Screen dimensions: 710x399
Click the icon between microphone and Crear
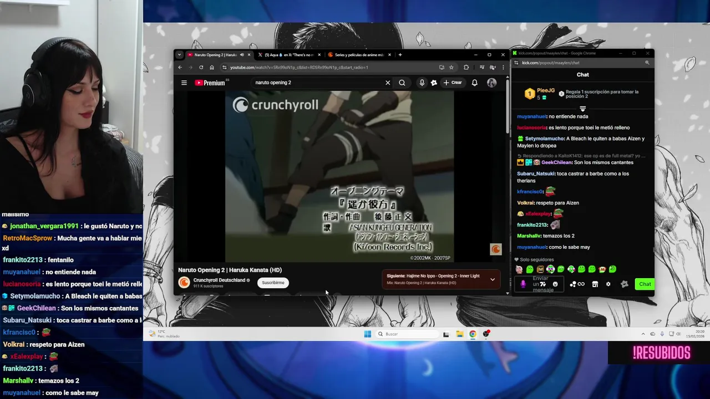tap(434, 83)
